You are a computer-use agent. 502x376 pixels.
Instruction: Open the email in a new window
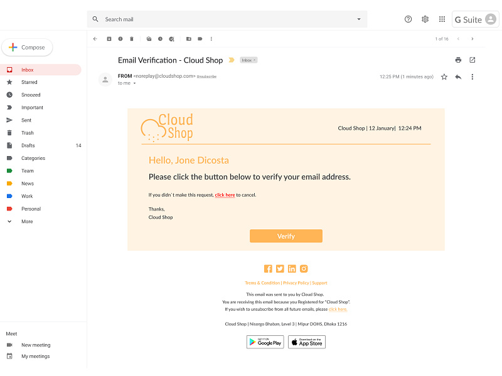point(473,60)
